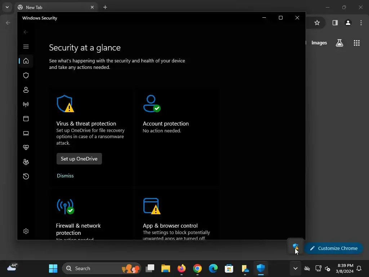Open Google apps grid in Chrome
Viewport: 369px width, 277px height.
(356, 43)
